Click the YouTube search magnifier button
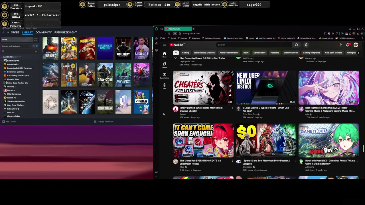Image resolution: width=365 pixels, height=205 pixels. 297,45
